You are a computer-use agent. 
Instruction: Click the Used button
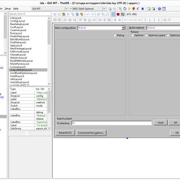160,122
